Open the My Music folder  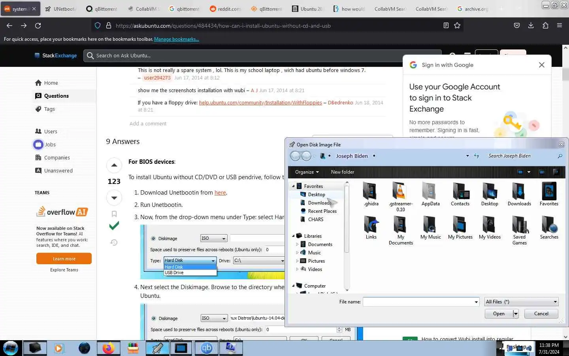(x=430, y=228)
